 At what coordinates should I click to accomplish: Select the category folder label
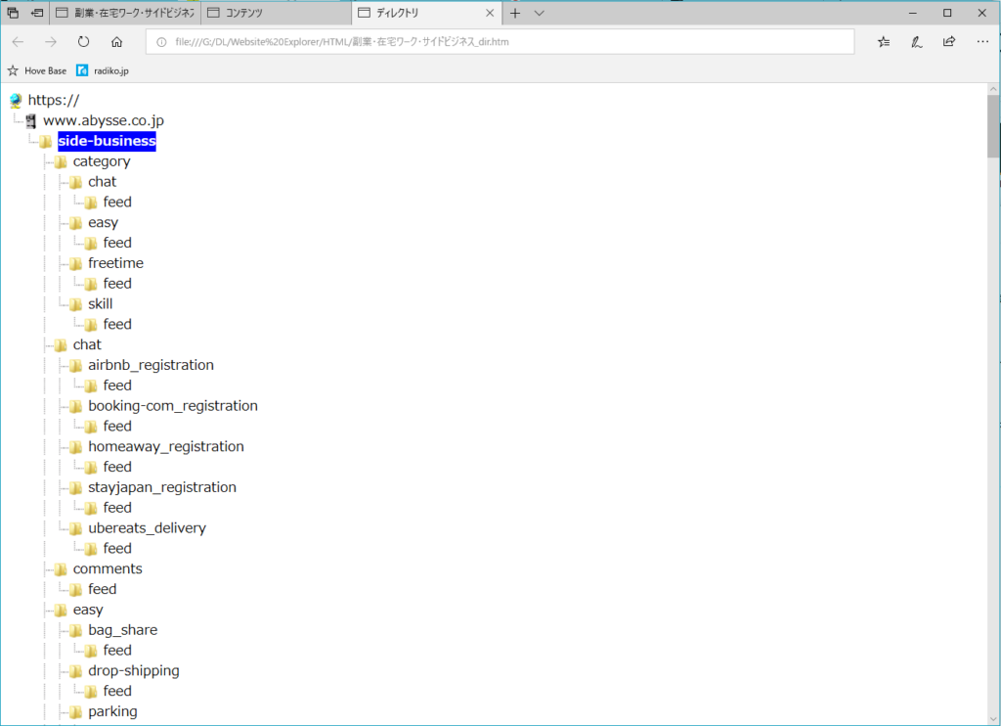coord(102,161)
